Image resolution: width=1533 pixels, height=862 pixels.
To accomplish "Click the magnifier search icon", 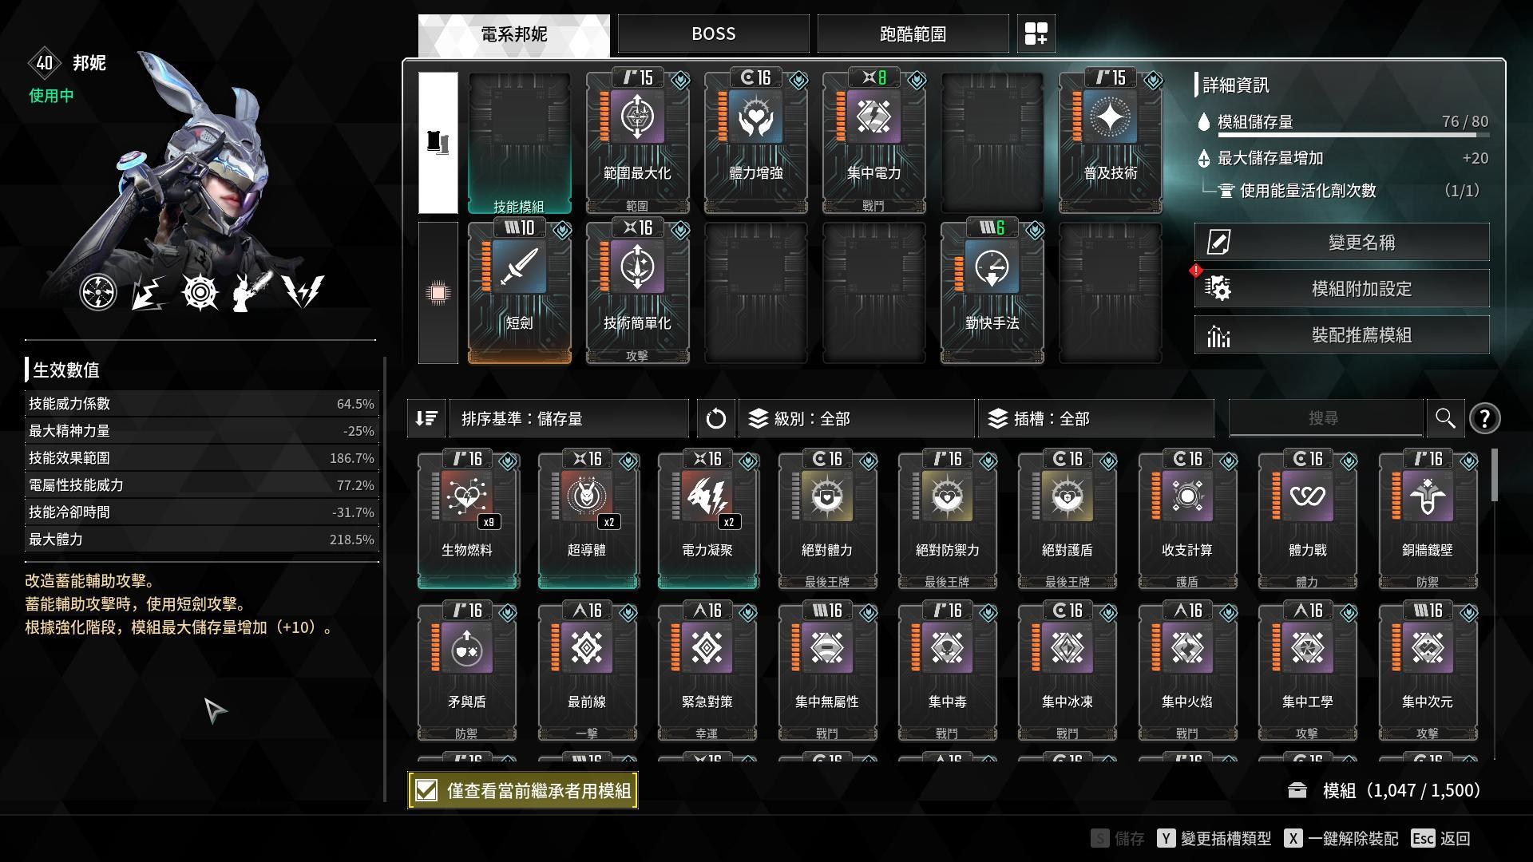I will pos(1445,418).
